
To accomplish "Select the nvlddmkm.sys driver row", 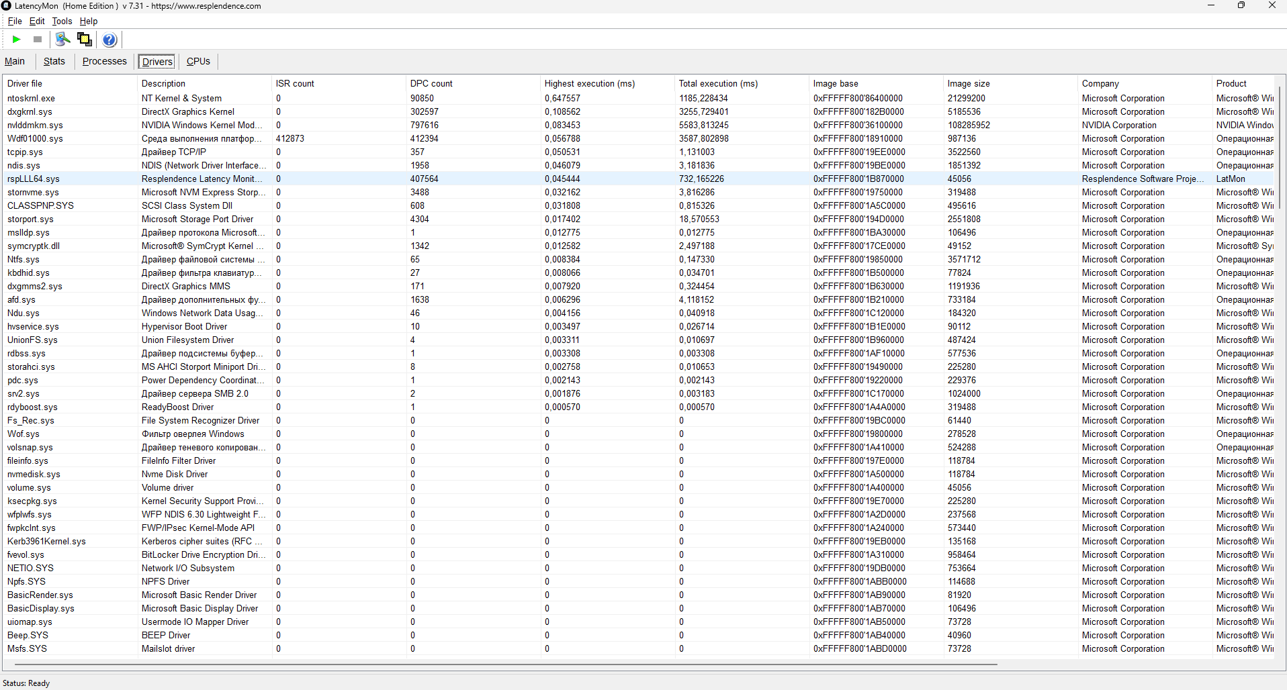I will click(35, 126).
